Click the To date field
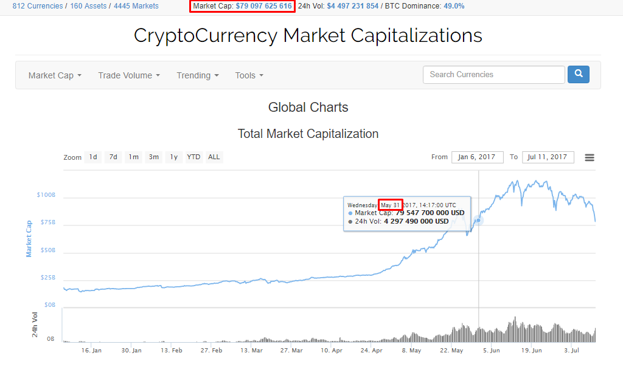 tap(548, 157)
